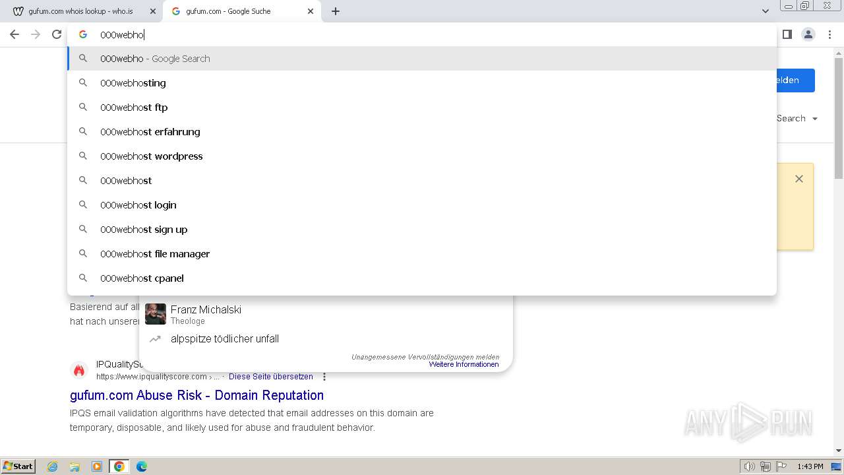Pick the '000webhost login' suggestion
The width and height of the screenshot is (844, 475).
click(422, 205)
